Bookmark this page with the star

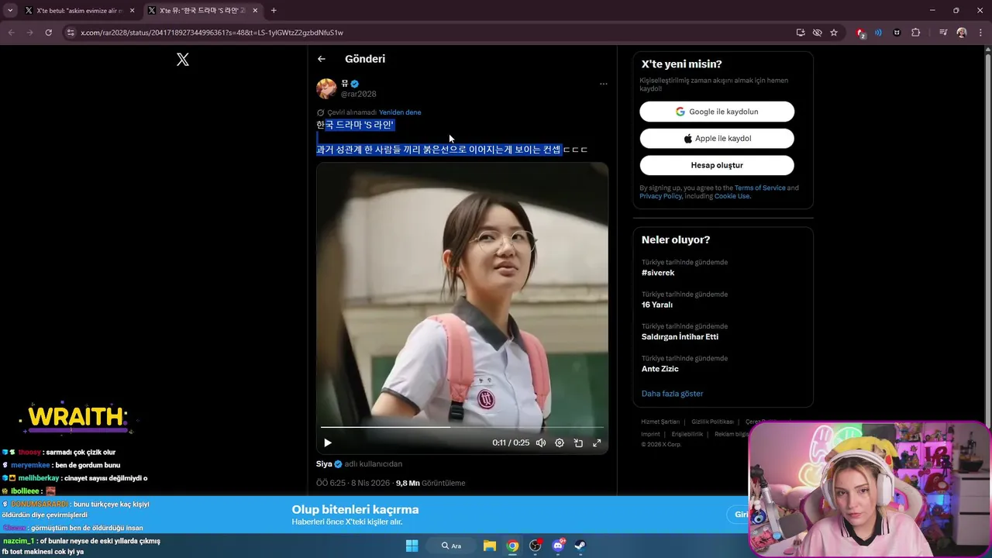point(834,33)
